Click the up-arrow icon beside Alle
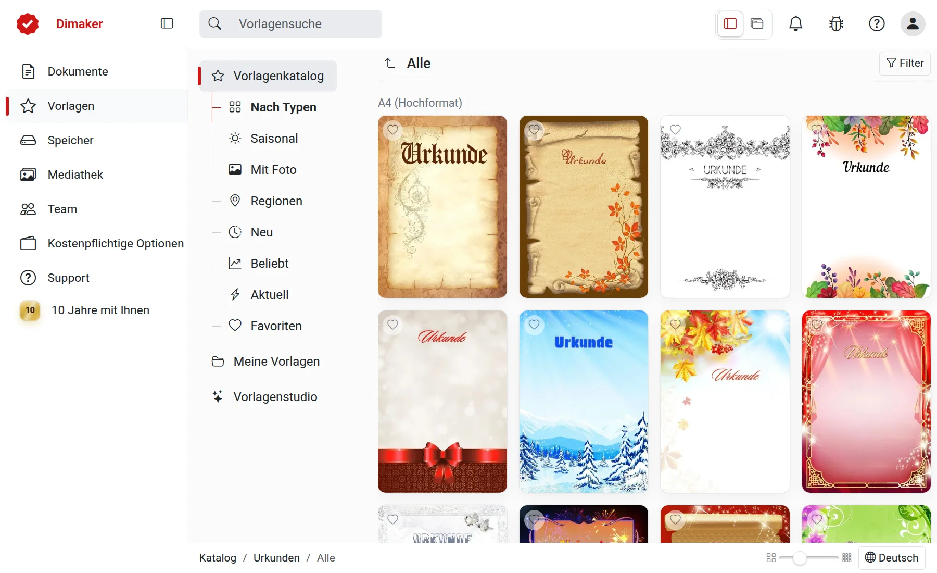937x573 pixels. [389, 64]
